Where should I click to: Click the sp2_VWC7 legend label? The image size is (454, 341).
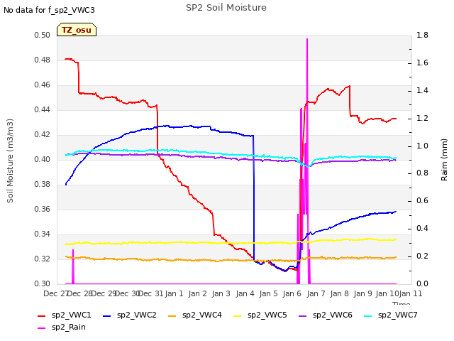[397, 315]
